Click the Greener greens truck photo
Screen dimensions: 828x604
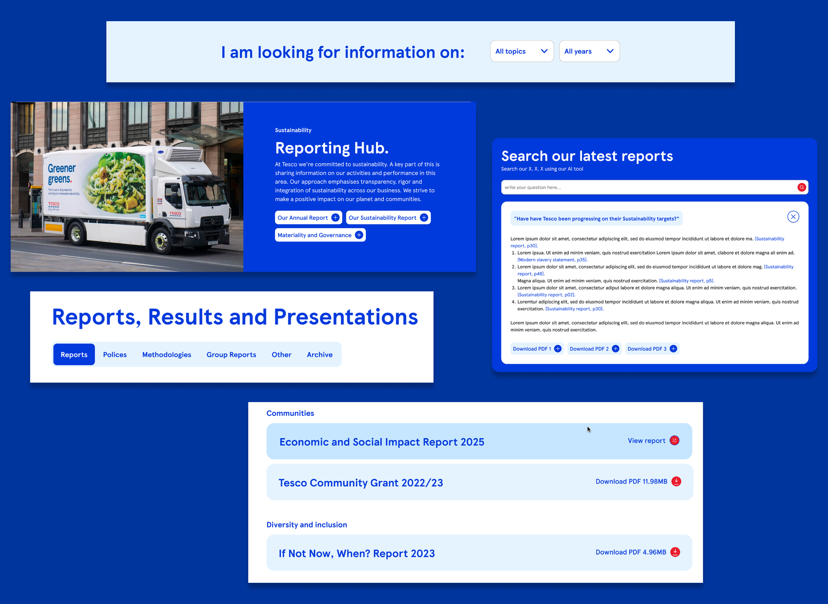pyautogui.click(x=127, y=187)
